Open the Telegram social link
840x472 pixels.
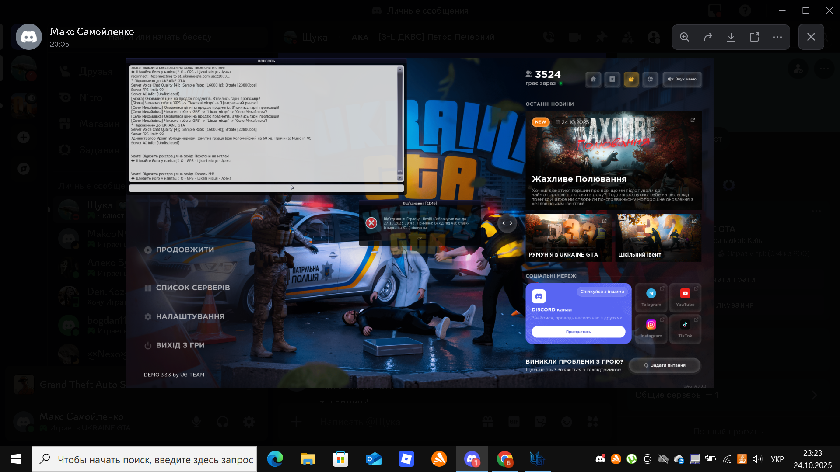(651, 298)
